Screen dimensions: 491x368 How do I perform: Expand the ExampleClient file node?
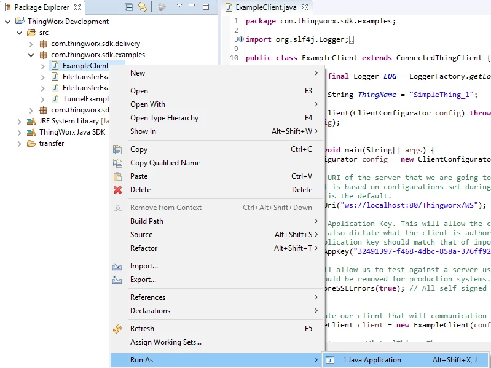[43, 66]
